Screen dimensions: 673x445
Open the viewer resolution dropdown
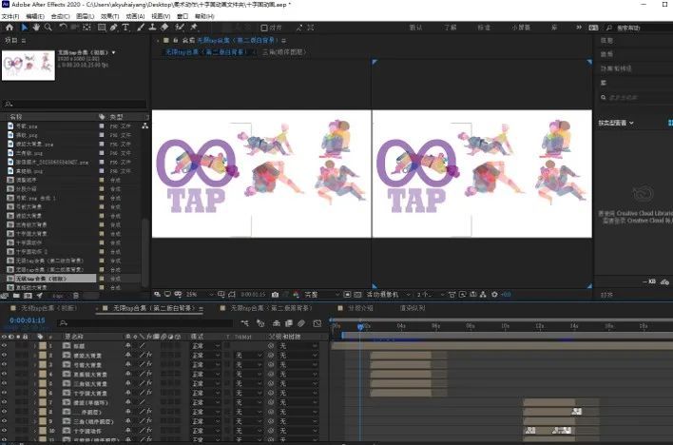coord(322,295)
